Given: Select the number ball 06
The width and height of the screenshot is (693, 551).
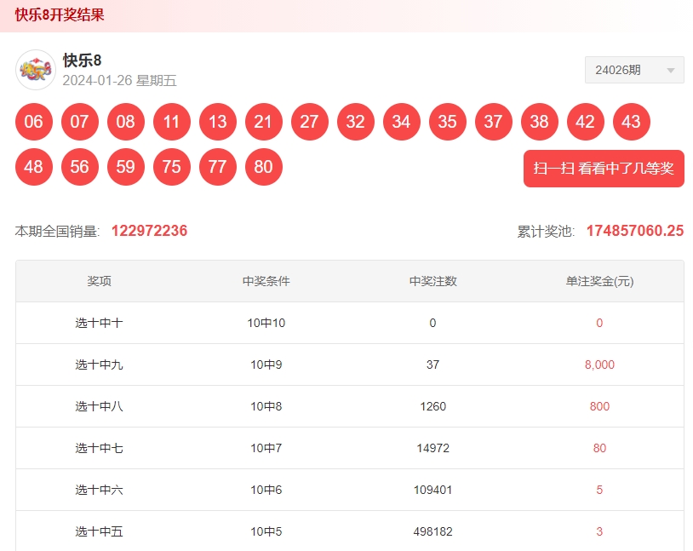Looking at the screenshot, I should (x=34, y=122).
